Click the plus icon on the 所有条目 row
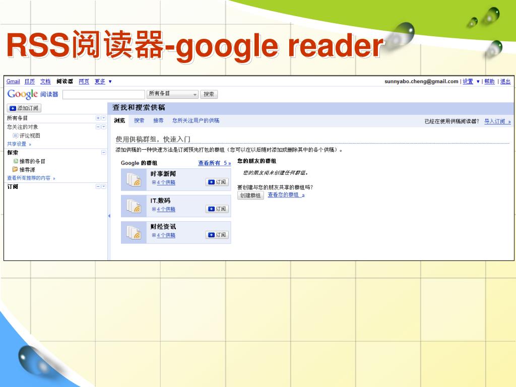This screenshot has height=387, width=516. [98, 118]
